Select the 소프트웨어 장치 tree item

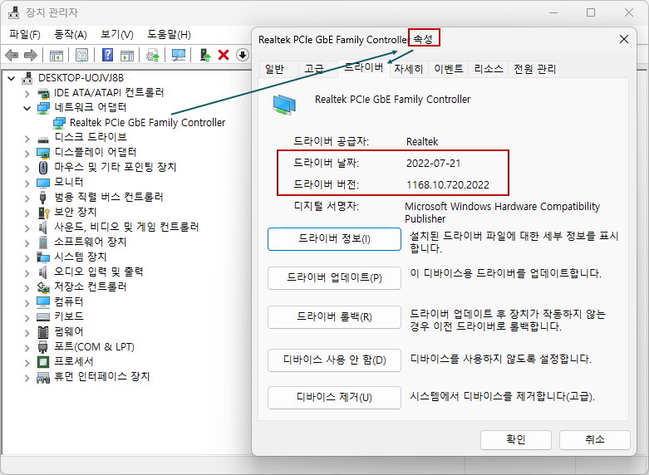click(91, 242)
